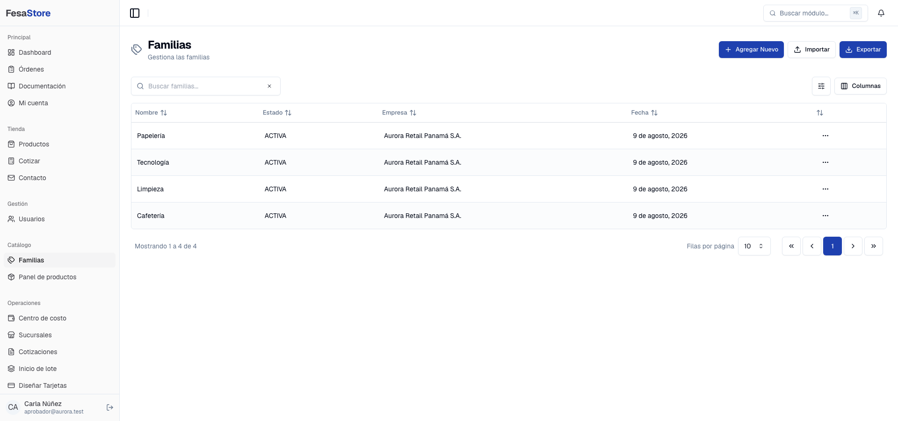The width and height of the screenshot is (898, 421).
Task: Click the date in Limpieza row
Action: (660, 189)
